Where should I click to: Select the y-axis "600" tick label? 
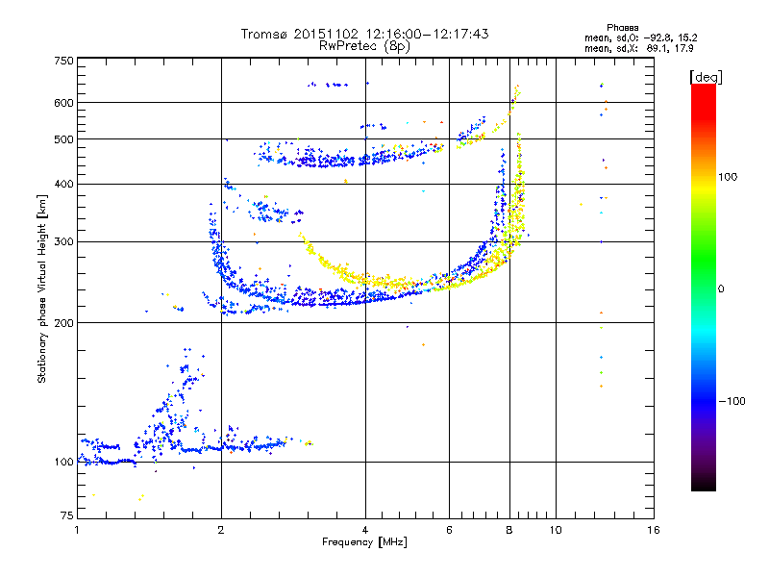[63, 103]
